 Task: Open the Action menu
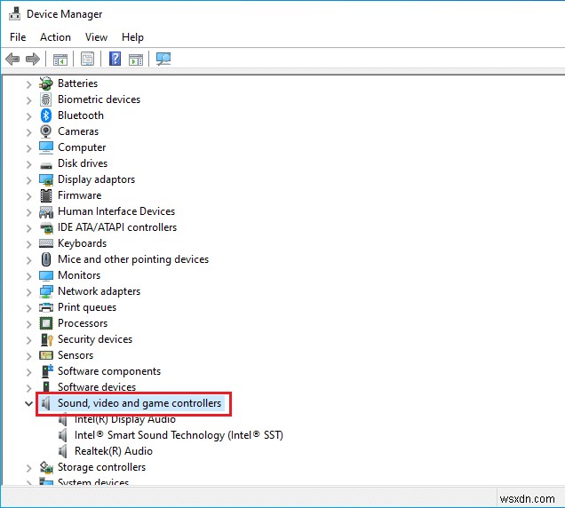pyautogui.click(x=55, y=37)
